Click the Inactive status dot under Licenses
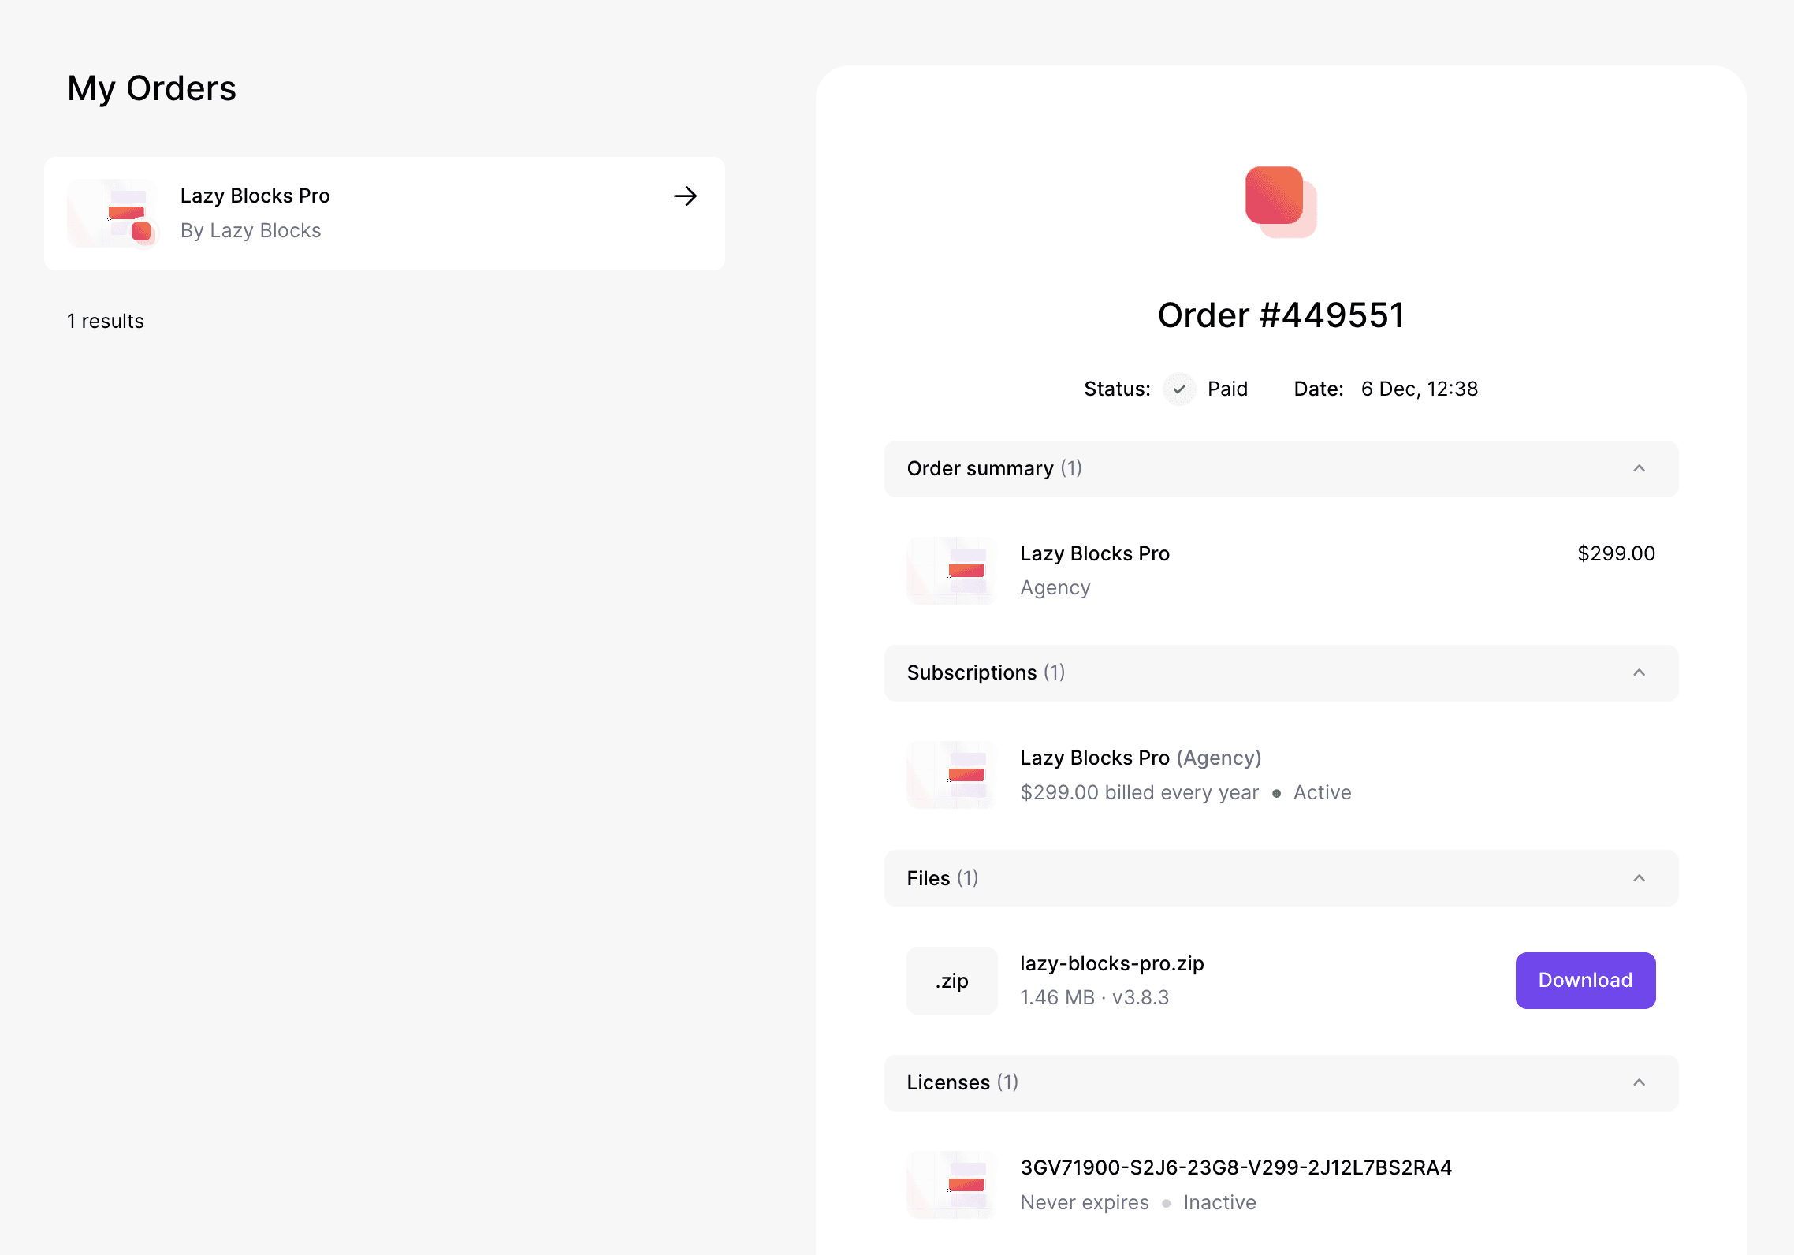The height and width of the screenshot is (1255, 1794). tap(1167, 1203)
